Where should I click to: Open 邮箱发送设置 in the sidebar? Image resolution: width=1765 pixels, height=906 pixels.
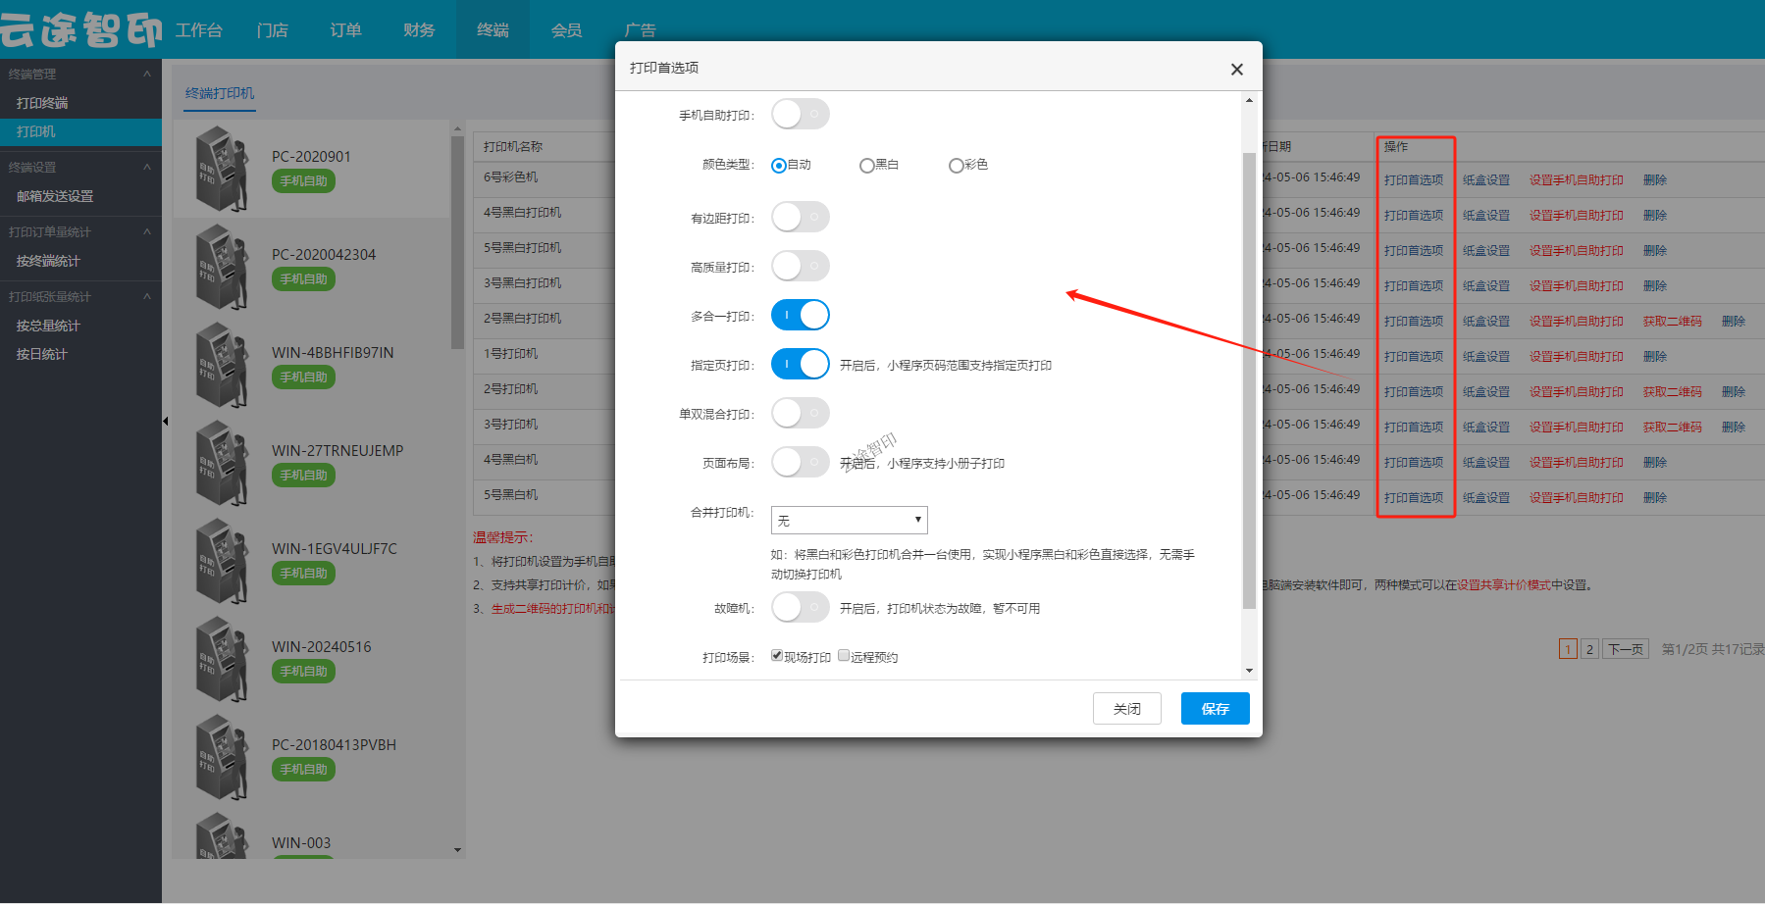pos(55,196)
